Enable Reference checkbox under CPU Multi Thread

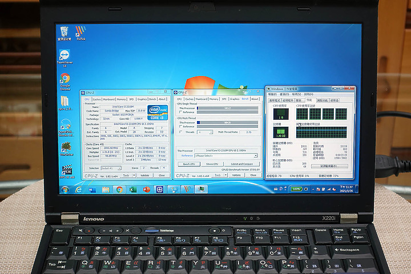pos(180,126)
